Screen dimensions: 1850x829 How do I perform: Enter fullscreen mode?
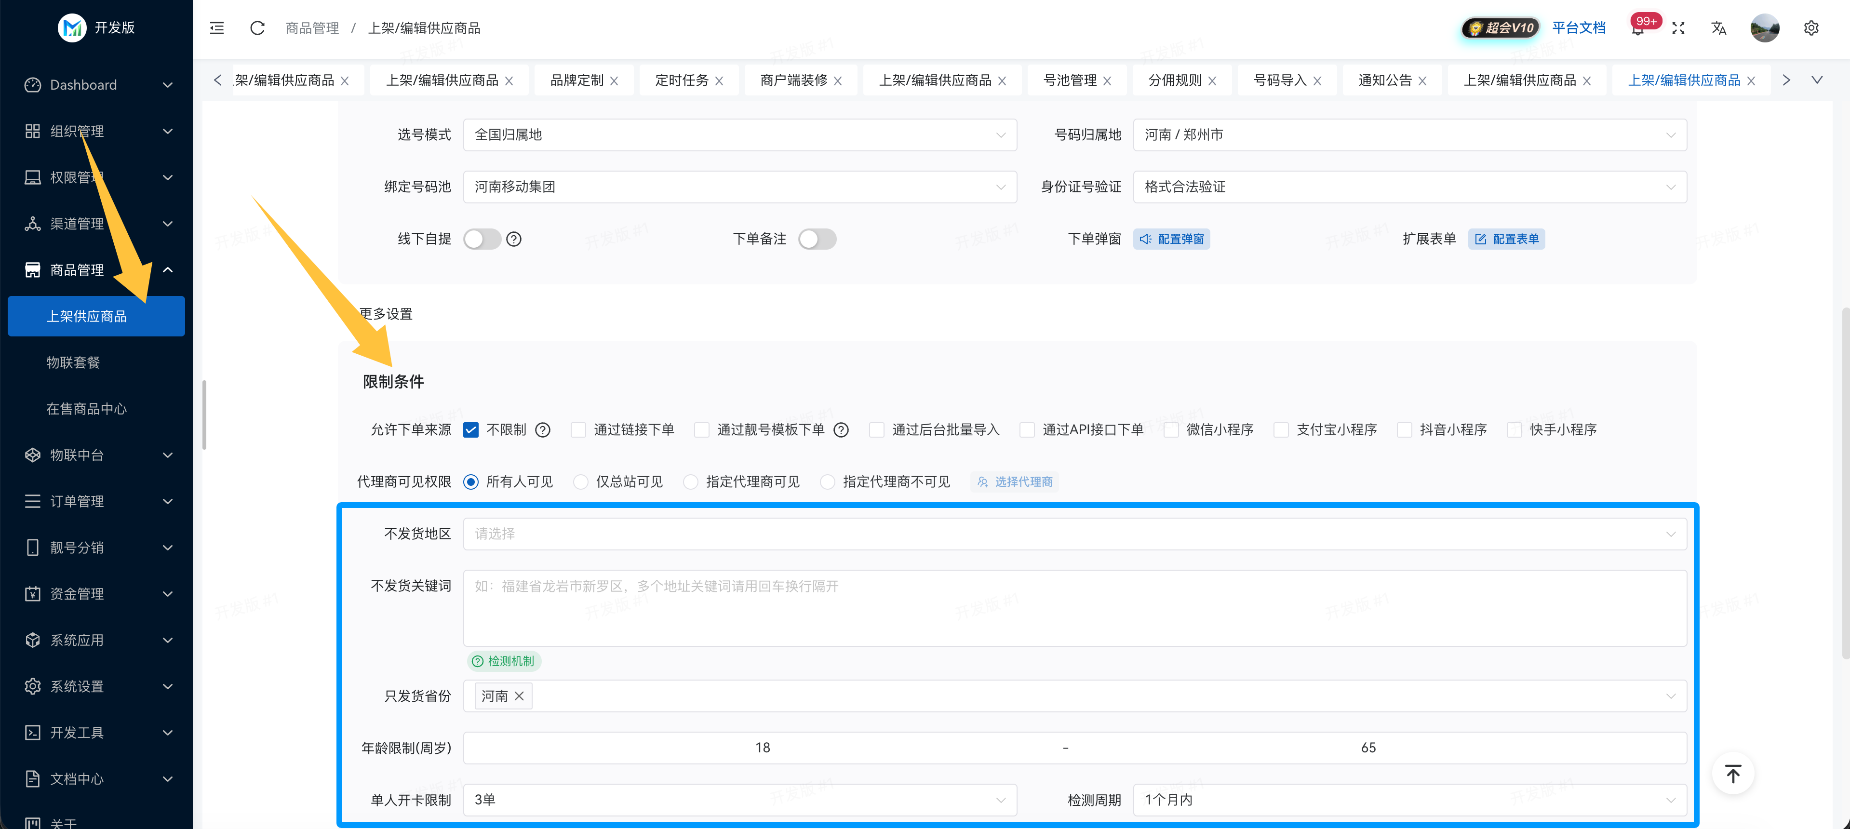[1679, 28]
